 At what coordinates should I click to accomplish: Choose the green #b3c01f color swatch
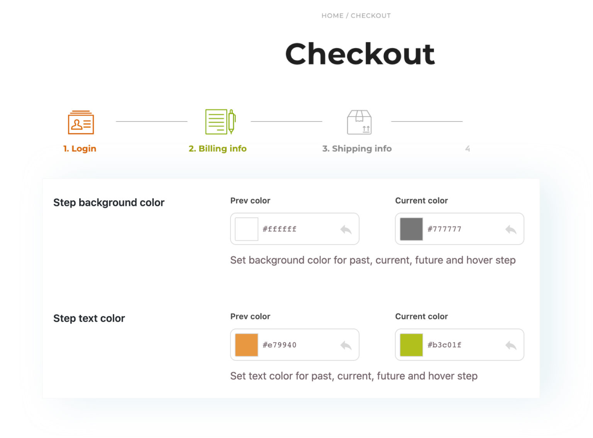pyautogui.click(x=411, y=344)
